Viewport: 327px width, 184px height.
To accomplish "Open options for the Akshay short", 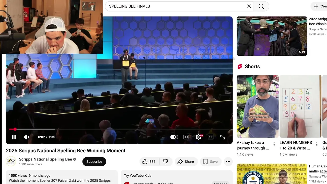I will 274,144.
